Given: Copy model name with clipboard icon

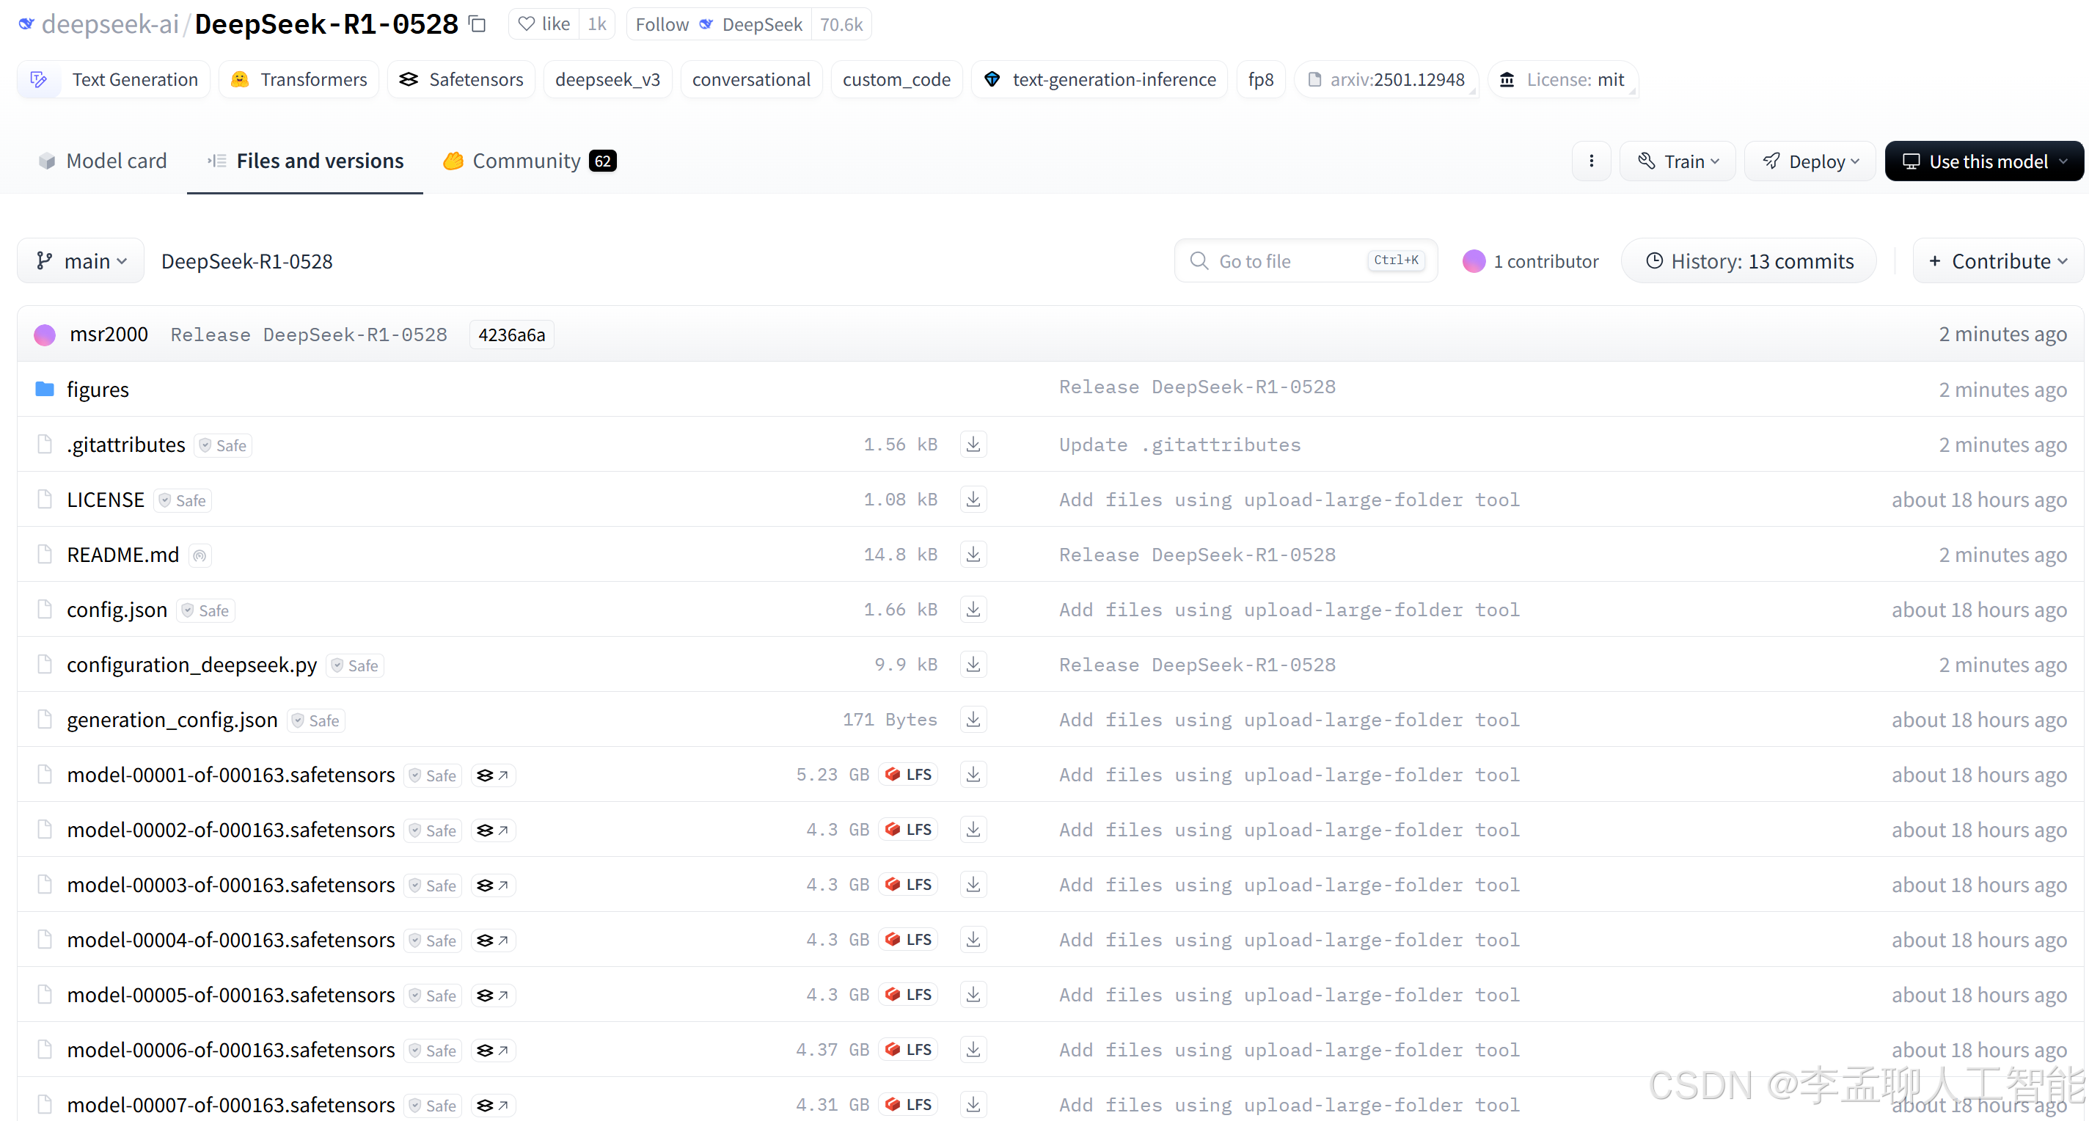Looking at the screenshot, I should tap(478, 24).
